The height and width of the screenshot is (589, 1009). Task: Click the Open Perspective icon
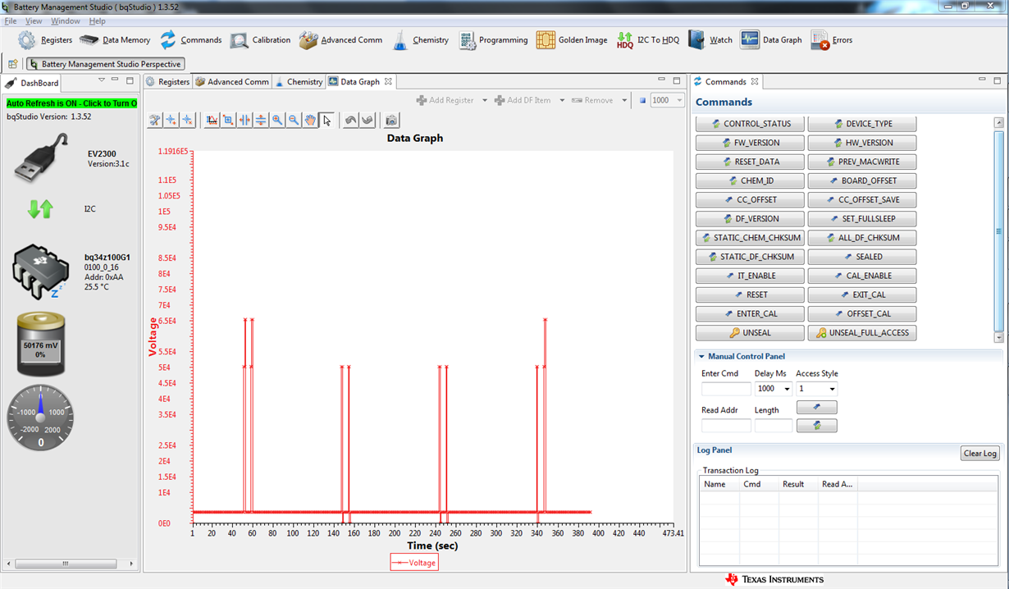(13, 63)
